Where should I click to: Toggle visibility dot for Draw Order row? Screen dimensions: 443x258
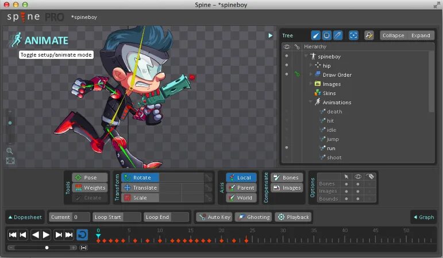click(287, 74)
